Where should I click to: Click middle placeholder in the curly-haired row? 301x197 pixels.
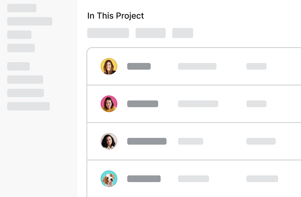[191, 141]
